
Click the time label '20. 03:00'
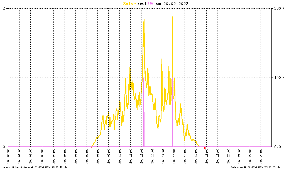[x=42, y=156]
